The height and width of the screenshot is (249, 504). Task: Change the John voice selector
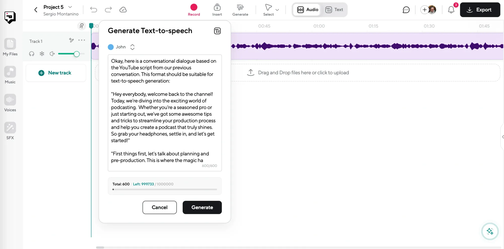click(x=132, y=47)
